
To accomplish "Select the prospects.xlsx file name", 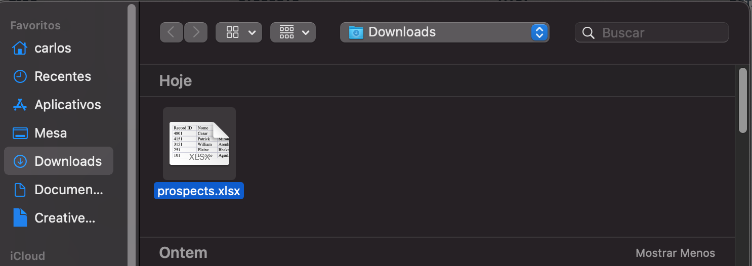I will click(199, 191).
